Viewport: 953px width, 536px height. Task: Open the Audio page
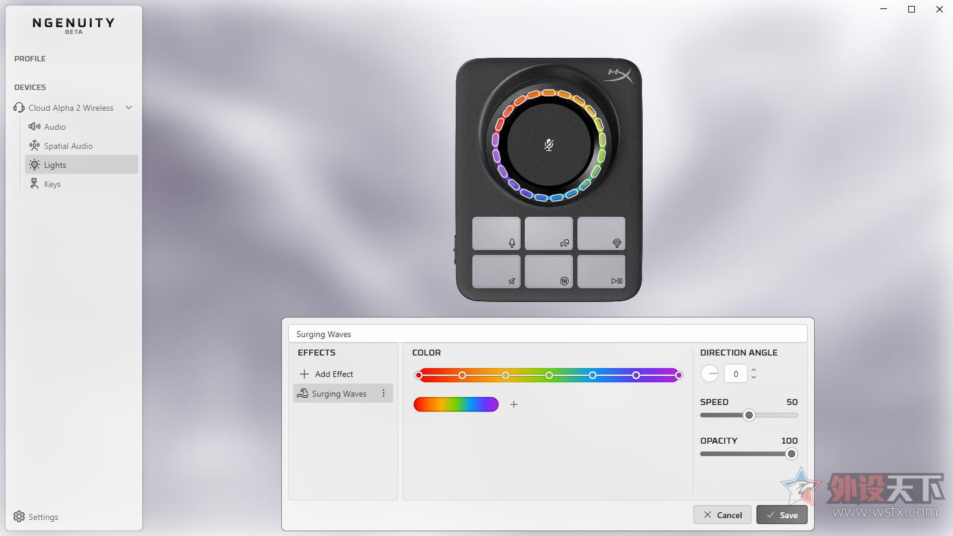tap(82, 127)
